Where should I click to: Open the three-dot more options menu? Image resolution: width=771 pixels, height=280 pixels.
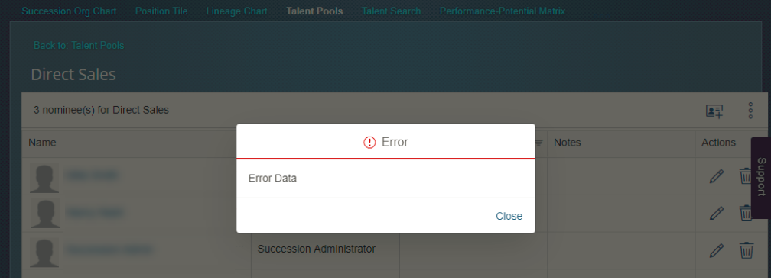point(750,111)
